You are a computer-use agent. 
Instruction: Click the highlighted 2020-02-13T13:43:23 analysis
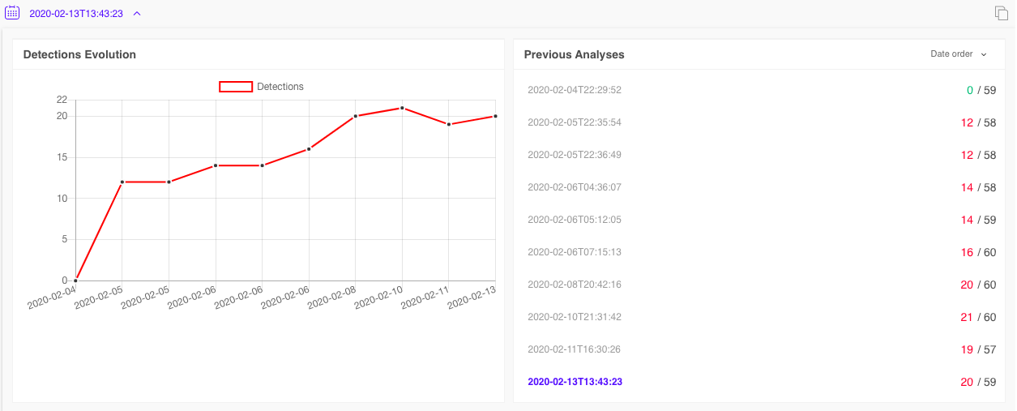(575, 382)
